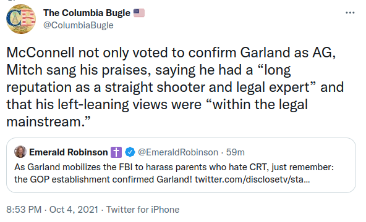Open the twitter.com/disclosetv/sta… link
Screen dimensions: 366x222
[252, 179]
